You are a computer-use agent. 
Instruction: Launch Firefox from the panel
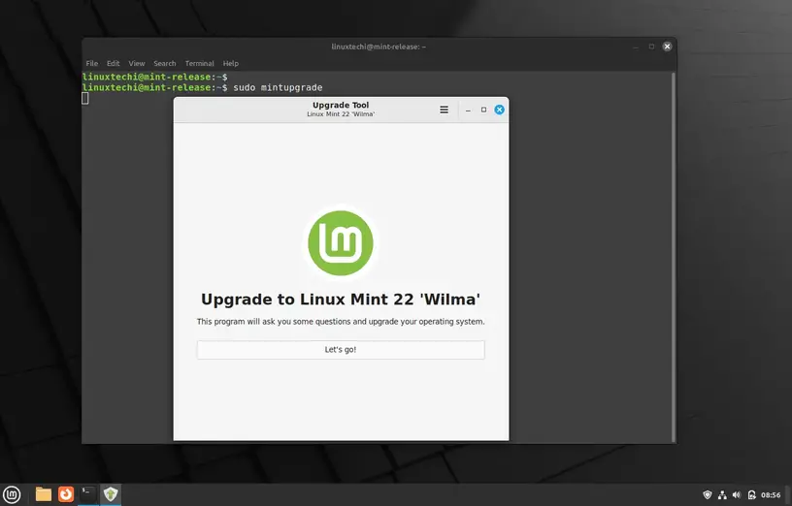pos(66,494)
